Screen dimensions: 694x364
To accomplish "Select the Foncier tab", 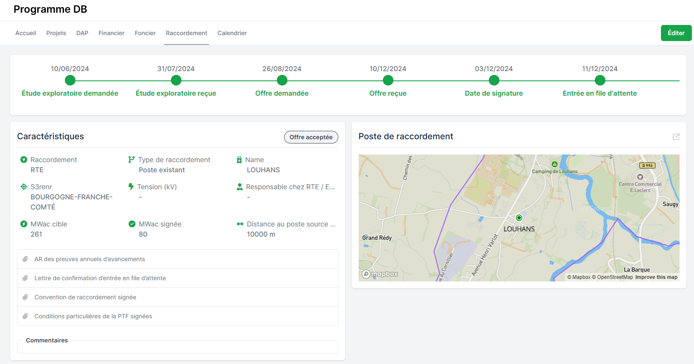I will (145, 33).
